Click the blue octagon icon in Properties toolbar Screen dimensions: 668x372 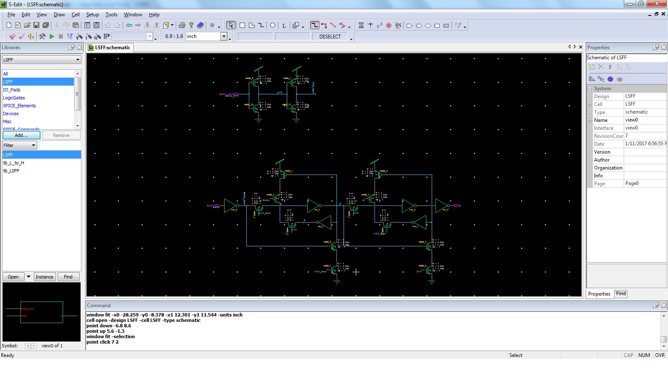click(x=610, y=79)
